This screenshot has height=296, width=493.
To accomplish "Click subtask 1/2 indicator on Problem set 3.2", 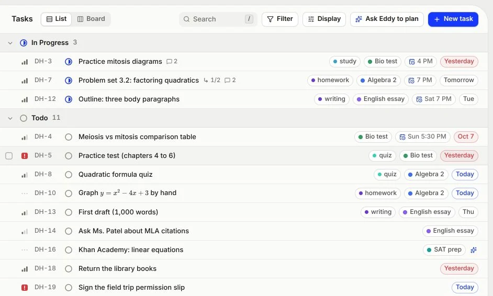I will 212,81.
